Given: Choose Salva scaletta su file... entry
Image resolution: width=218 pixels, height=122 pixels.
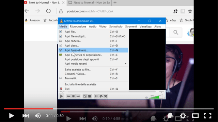Looking at the screenshot, I should pyautogui.click(x=93, y=69).
